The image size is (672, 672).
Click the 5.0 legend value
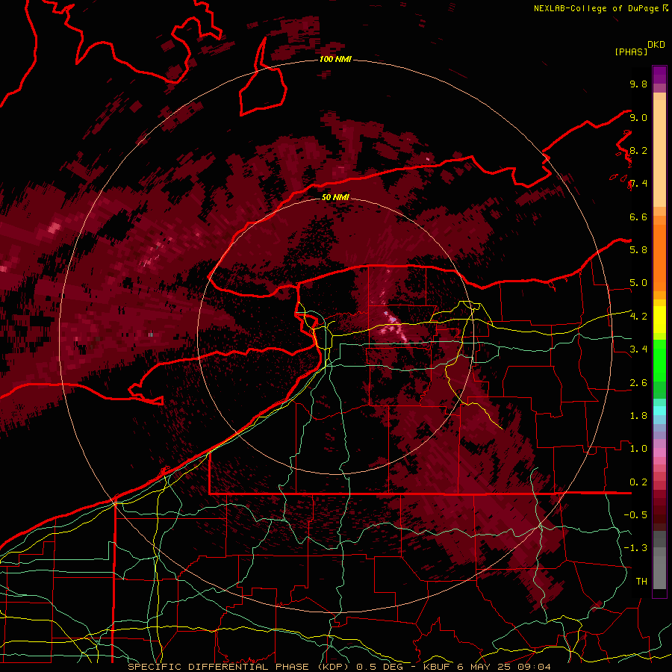[x=638, y=283]
